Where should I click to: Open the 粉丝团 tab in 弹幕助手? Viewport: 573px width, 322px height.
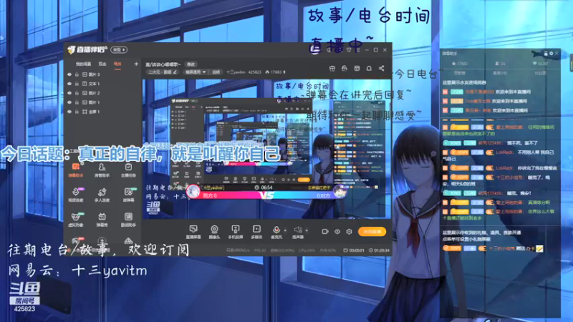pyautogui.click(x=540, y=73)
